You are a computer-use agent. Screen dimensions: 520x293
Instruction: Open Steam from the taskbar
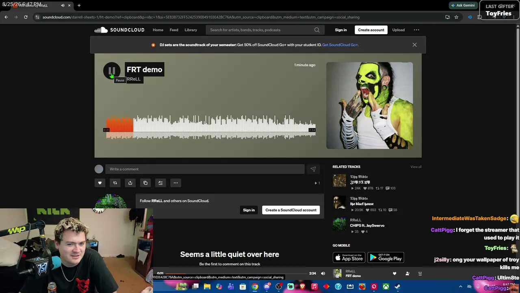398,286
